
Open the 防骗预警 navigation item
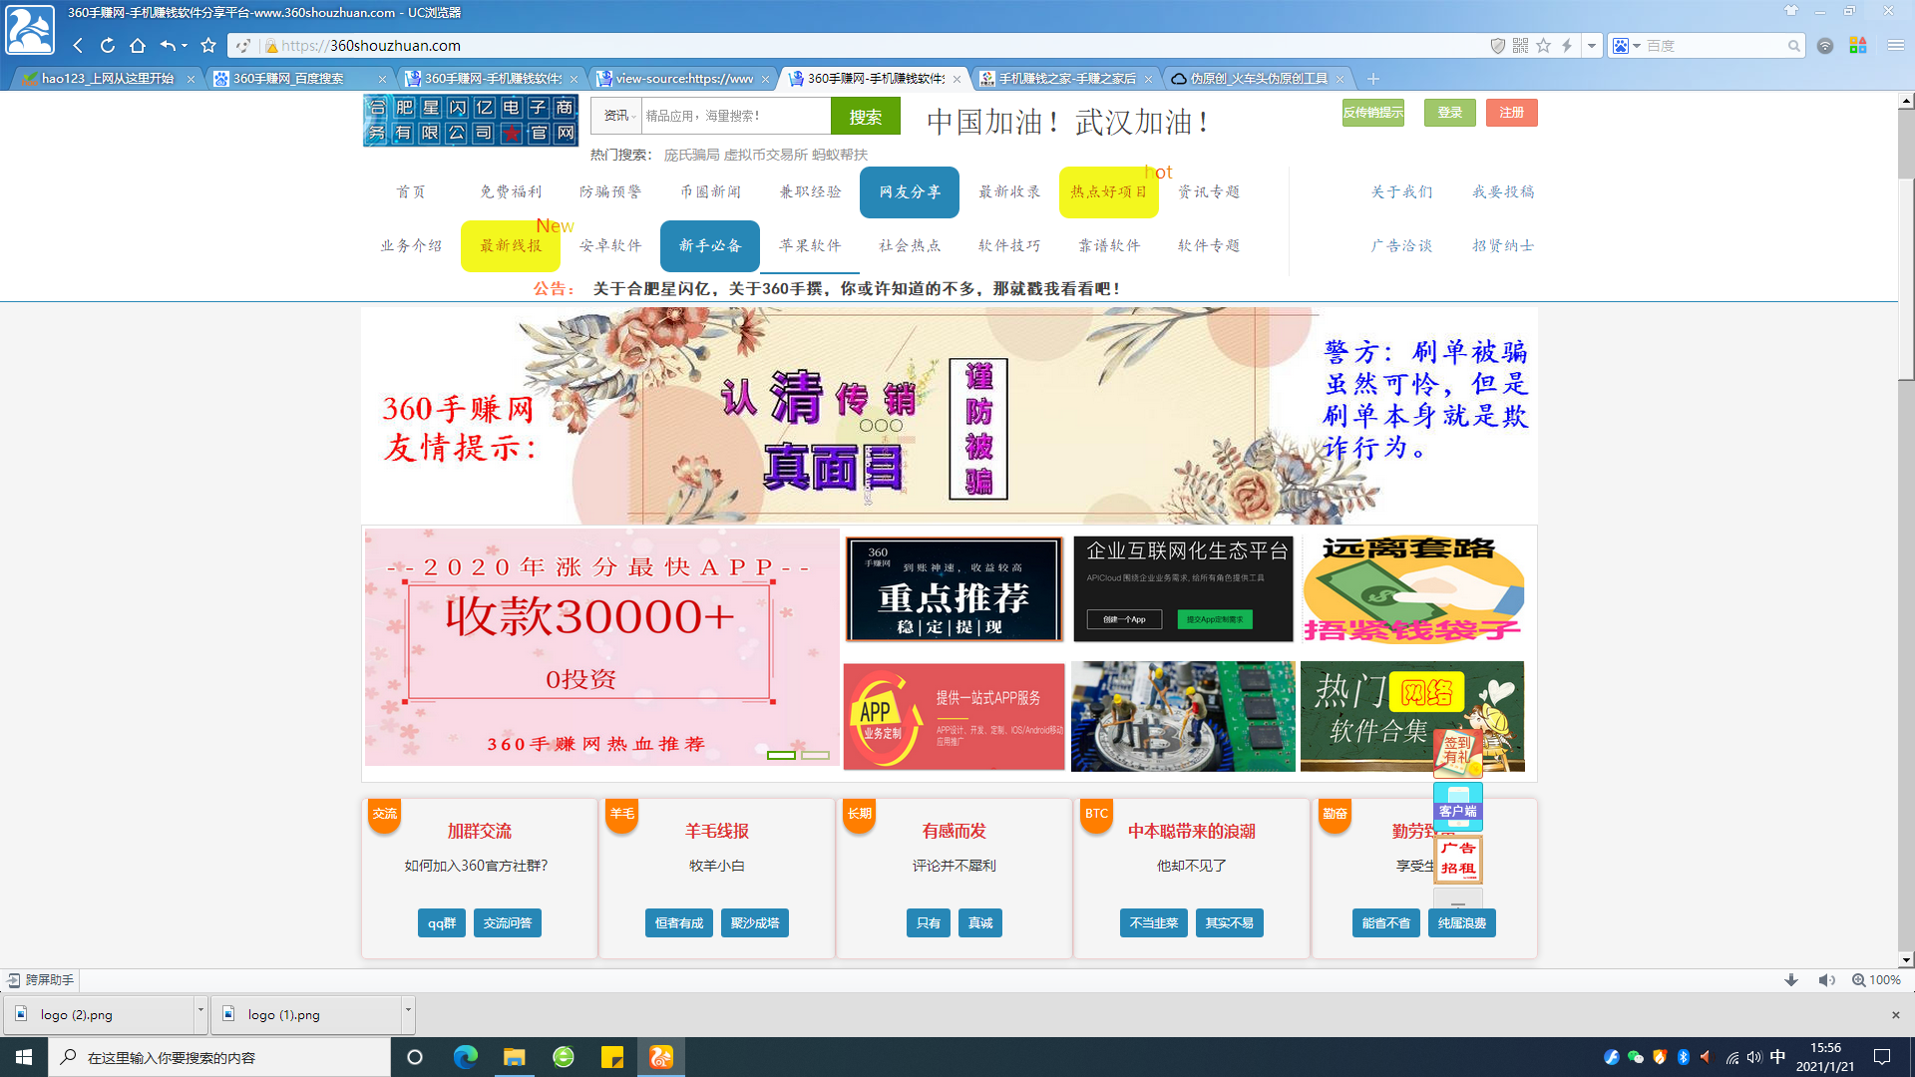[610, 192]
